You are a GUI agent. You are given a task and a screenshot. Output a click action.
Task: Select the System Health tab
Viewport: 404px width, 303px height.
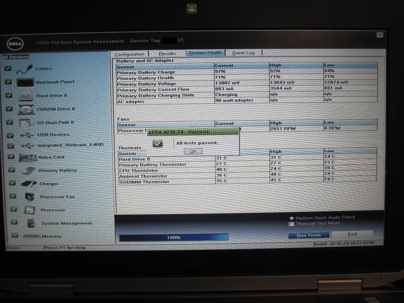pos(205,53)
